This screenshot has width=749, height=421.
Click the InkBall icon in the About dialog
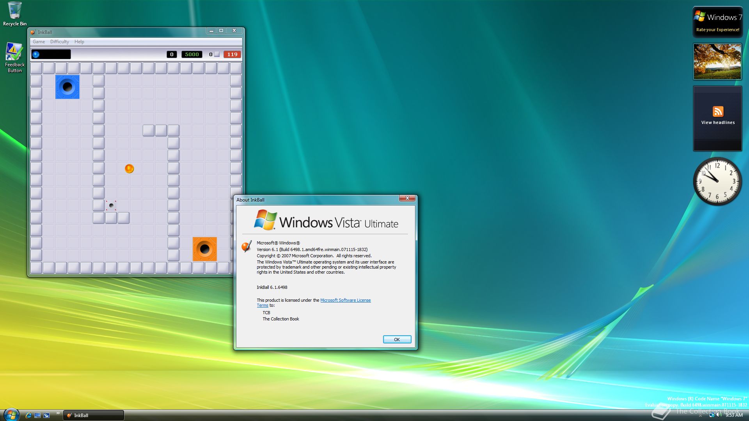(247, 246)
